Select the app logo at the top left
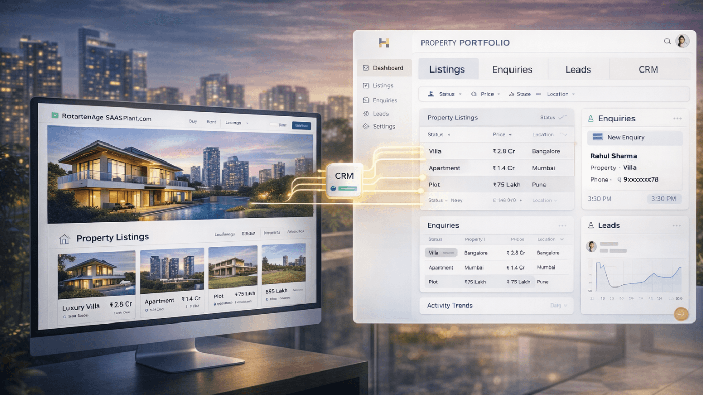703x395 pixels. tap(383, 43)
